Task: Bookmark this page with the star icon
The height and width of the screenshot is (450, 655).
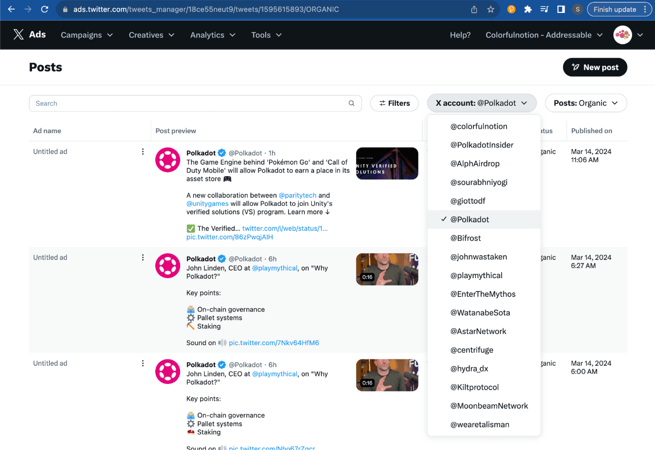Action: point(491,10)
